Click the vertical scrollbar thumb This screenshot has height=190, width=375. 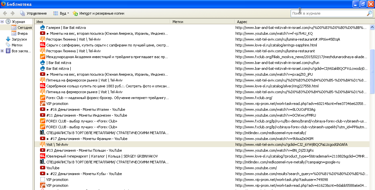(x=372, y=71)
